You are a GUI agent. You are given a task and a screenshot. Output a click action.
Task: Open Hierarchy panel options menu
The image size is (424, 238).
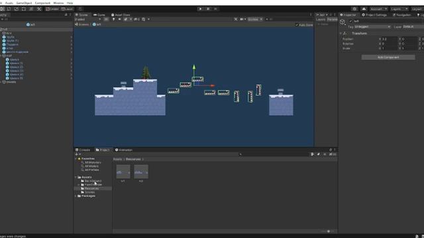pyautogui.click(x=70, y=15)
